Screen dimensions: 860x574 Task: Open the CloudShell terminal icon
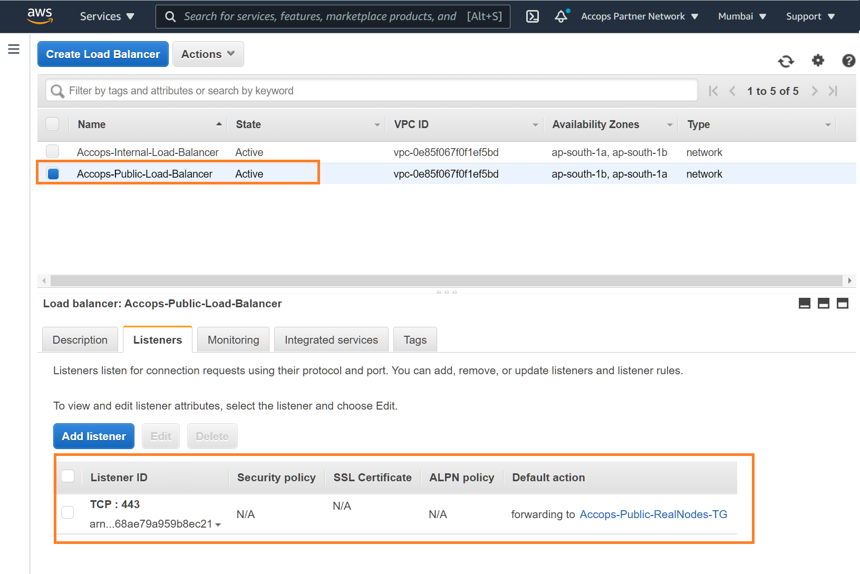pos(533,16)
